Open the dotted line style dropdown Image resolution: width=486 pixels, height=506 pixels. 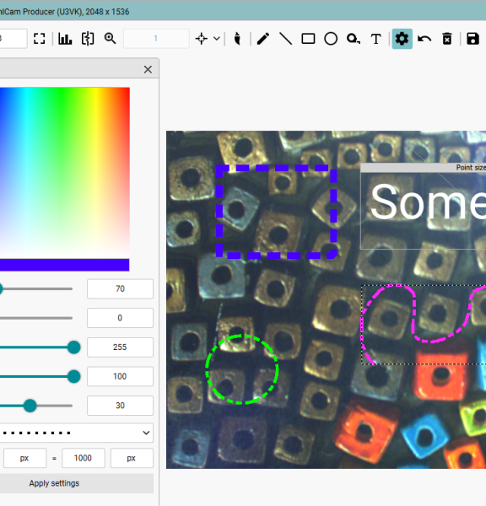click(x=77, y=433)
